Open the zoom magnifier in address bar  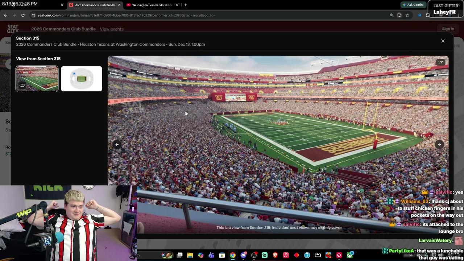[391, 15]
